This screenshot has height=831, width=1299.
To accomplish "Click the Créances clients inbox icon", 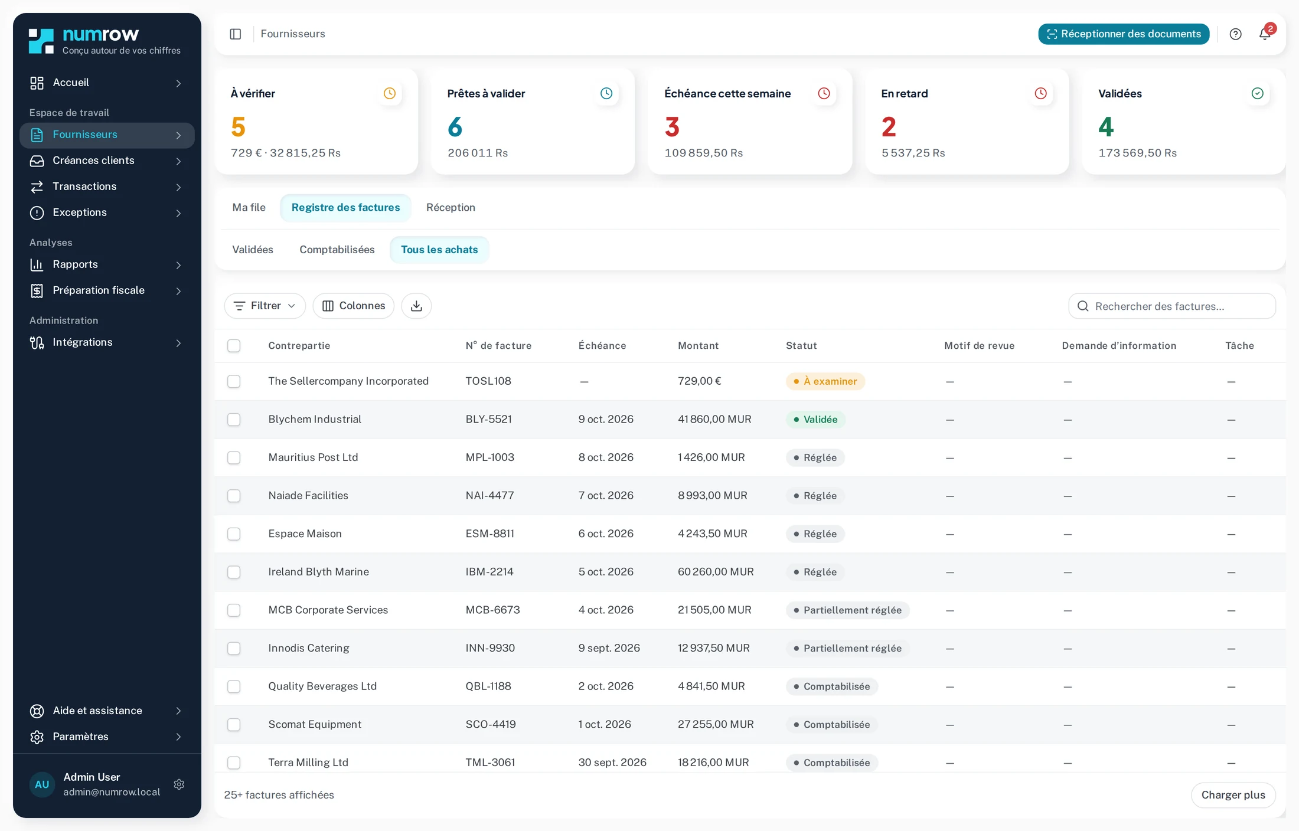I will pyautogui.click(x=37, y=161).
